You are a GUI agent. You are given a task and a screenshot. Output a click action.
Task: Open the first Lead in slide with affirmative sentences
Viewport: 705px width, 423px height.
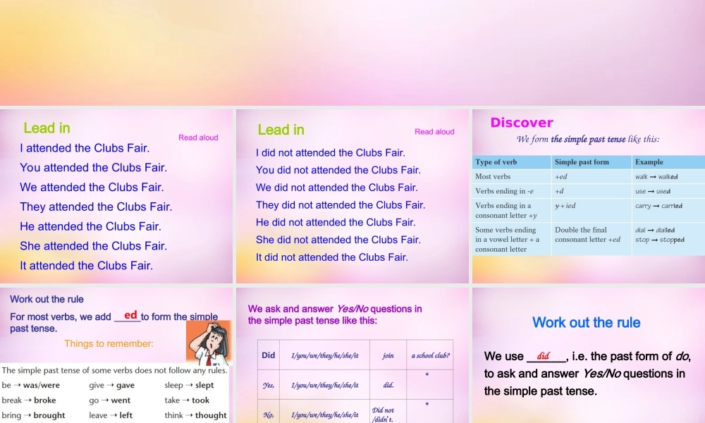click(116, 196)
